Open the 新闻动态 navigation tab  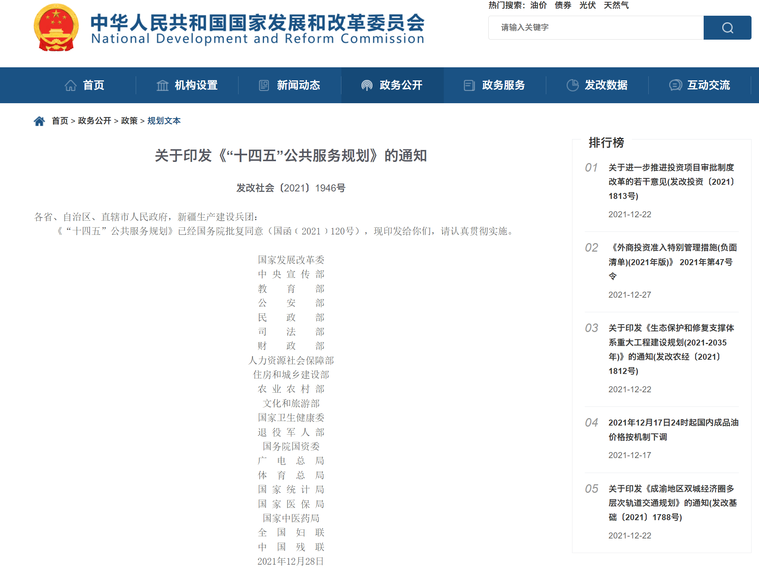point(290,85)
